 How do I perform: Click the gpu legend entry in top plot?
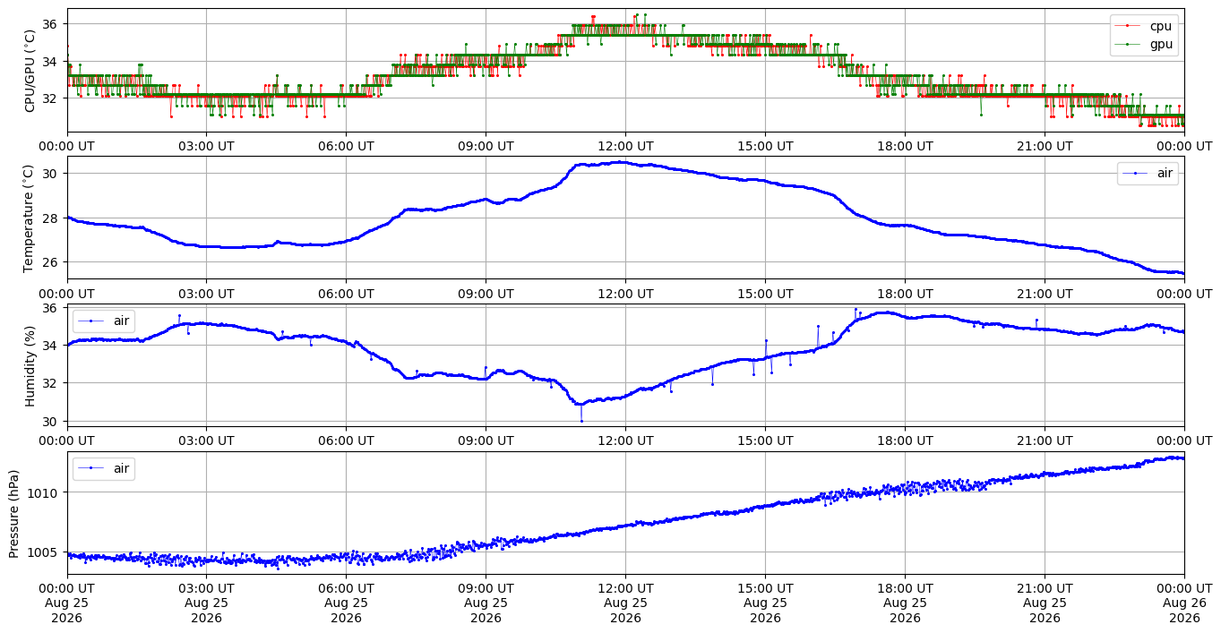pyautogui.click(x=1143, y=43)
